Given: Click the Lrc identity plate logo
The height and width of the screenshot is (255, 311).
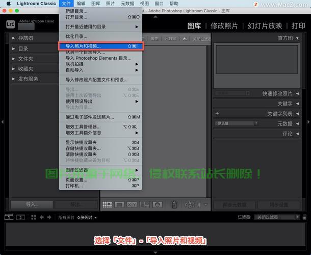Looking at the screenshot, I should coord(10,24).
